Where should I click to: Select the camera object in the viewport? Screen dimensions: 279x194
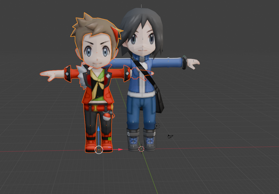(x=170, y=136)
